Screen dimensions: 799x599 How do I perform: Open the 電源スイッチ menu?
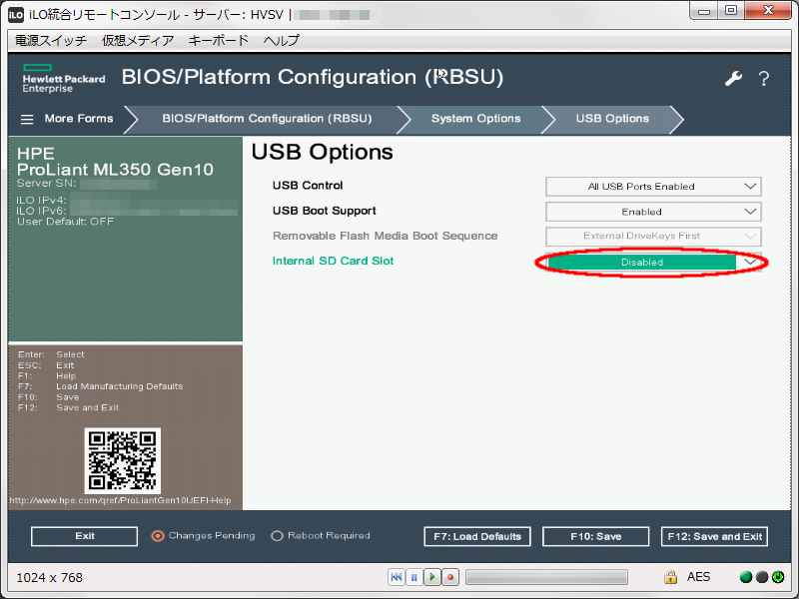tap(51, 40)
